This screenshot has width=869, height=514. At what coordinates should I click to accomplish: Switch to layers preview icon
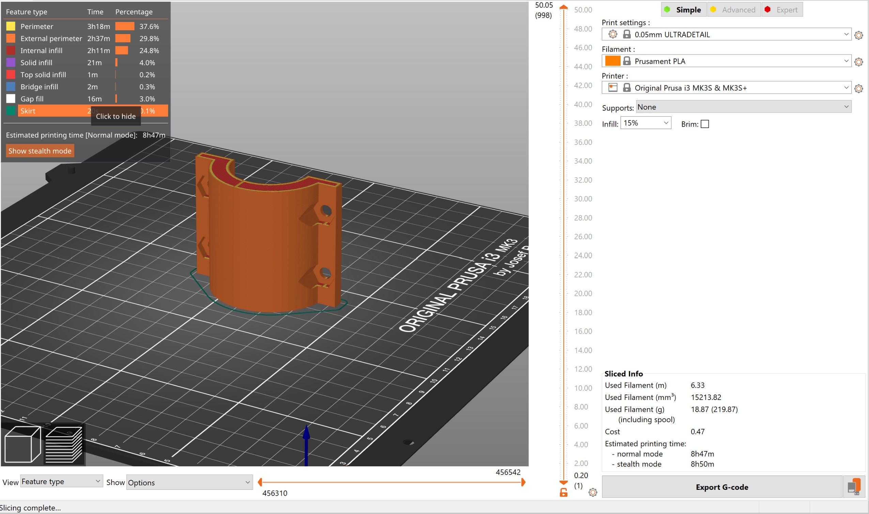(64, 444)
